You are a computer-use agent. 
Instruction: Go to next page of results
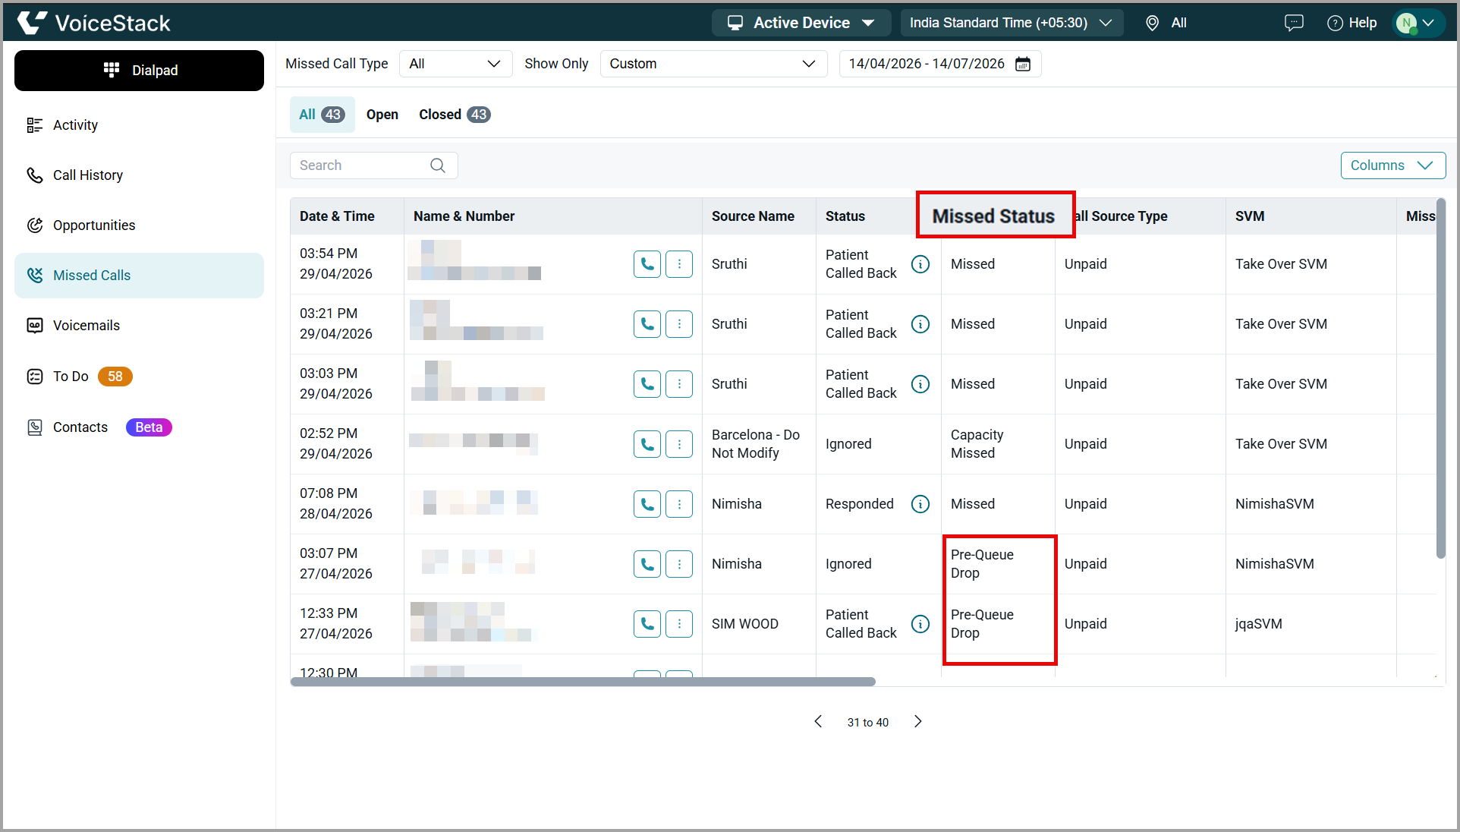[x=918, y=721]
